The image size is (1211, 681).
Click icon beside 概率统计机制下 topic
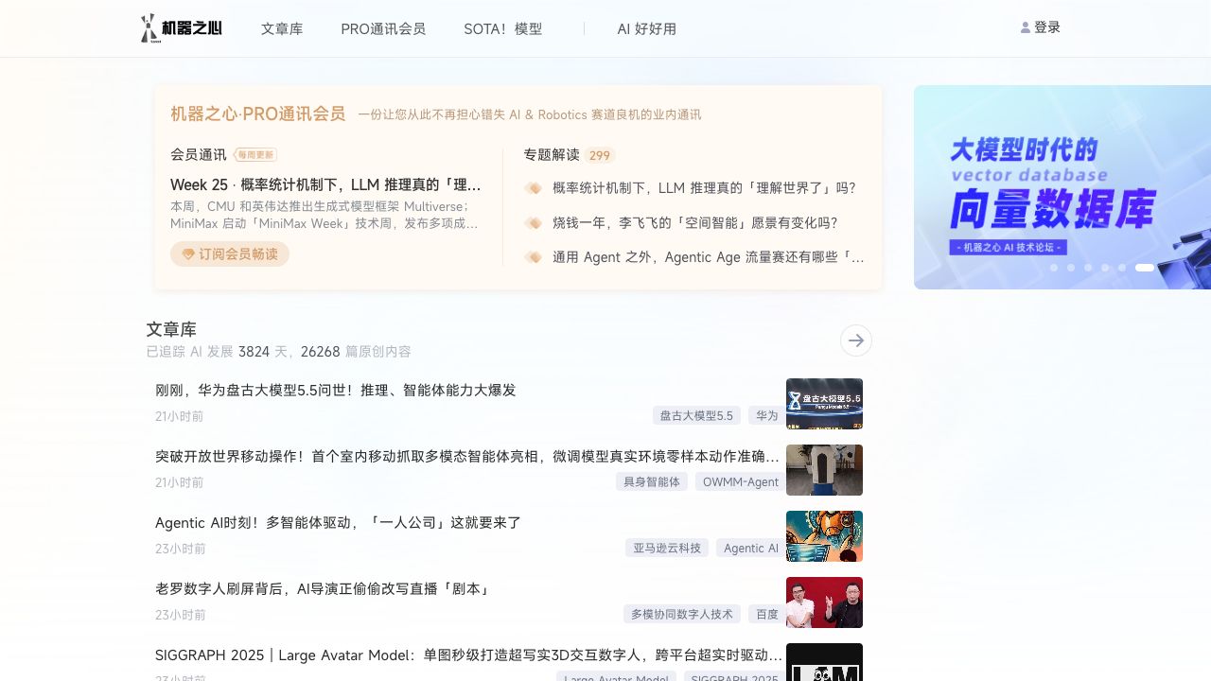tap(534, 188)
